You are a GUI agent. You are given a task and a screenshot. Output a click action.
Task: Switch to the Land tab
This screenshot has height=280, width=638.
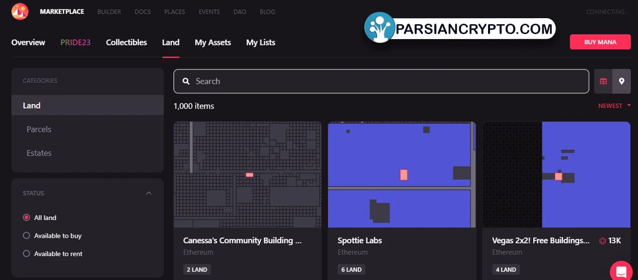pos(170,42)
